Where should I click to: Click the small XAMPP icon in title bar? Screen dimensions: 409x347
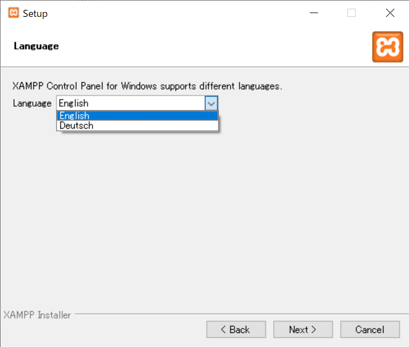(14, 13)
